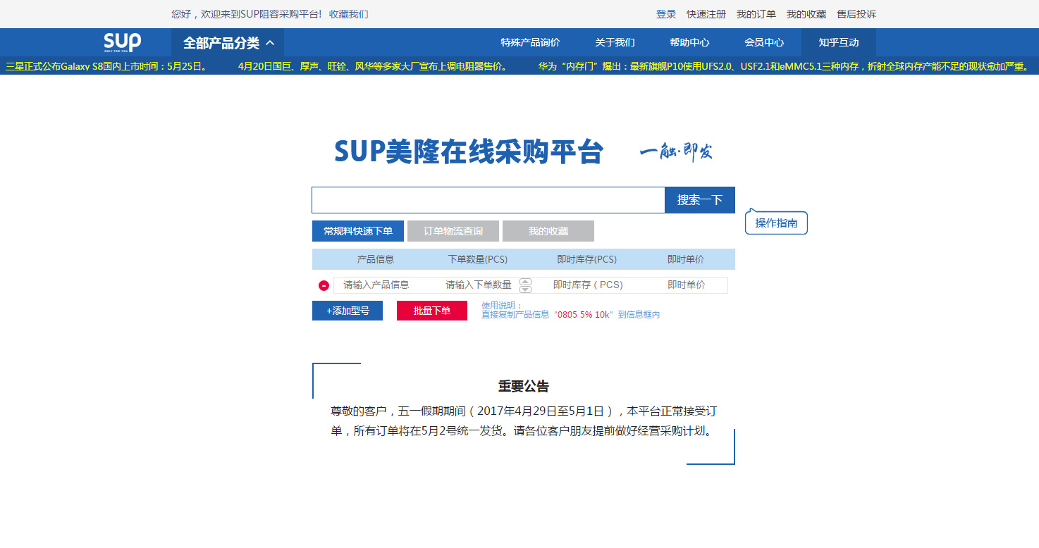Open 会员中心 menu item
Viewport: 1039px width, 548px height.
764,42
